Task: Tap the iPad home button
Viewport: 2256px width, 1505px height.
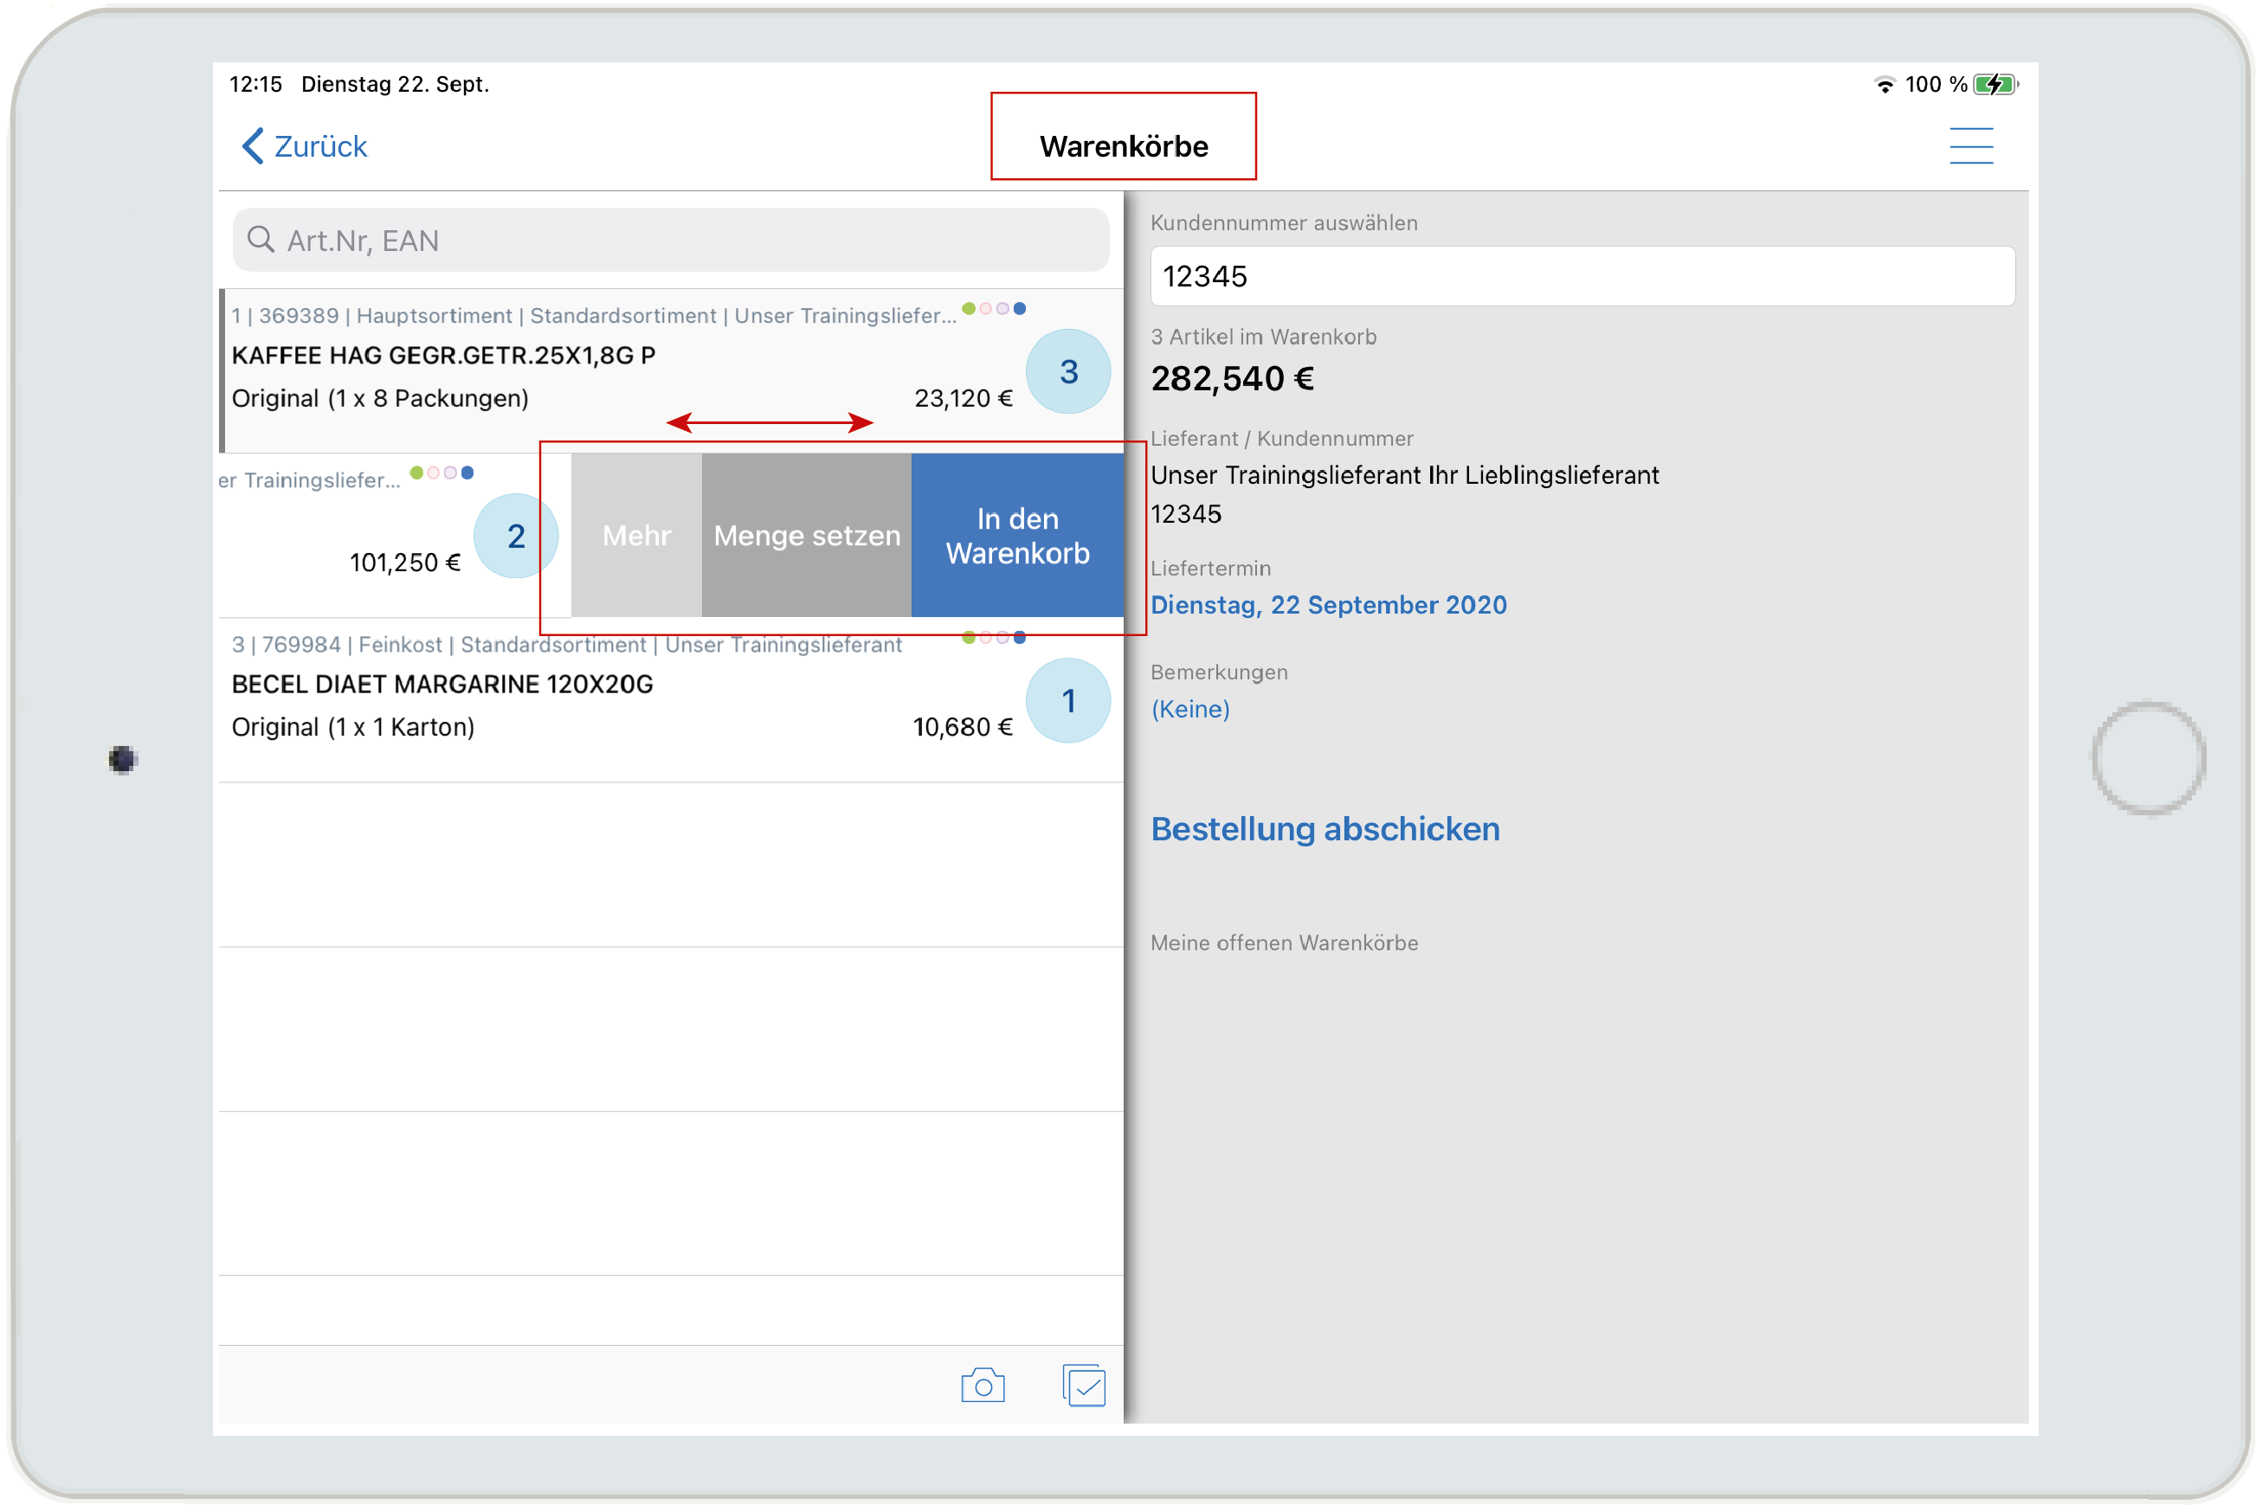Action: click(x=2148, y=757)
